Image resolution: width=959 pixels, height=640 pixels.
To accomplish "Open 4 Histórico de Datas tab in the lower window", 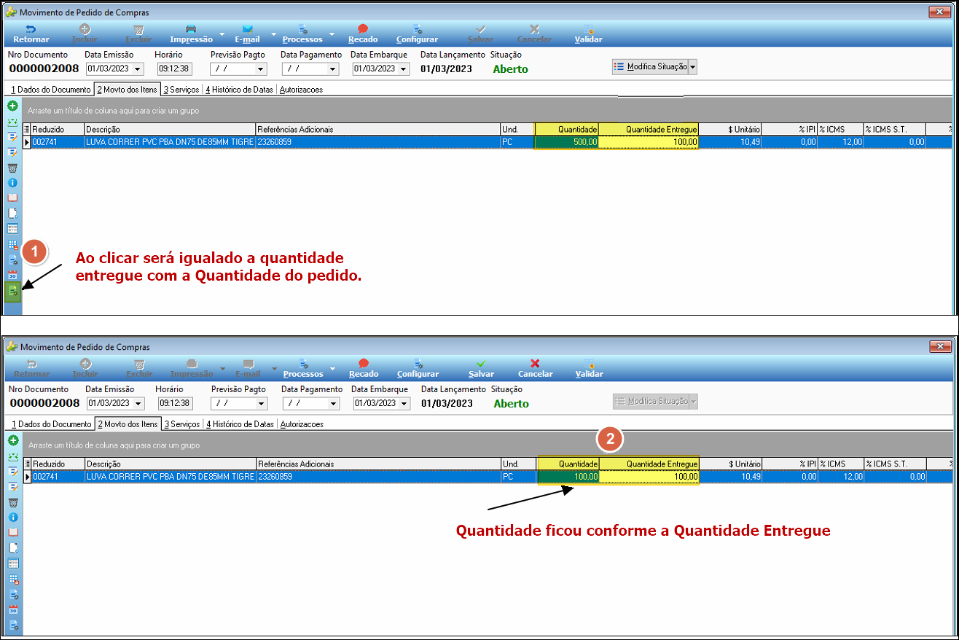I will 240,424.
